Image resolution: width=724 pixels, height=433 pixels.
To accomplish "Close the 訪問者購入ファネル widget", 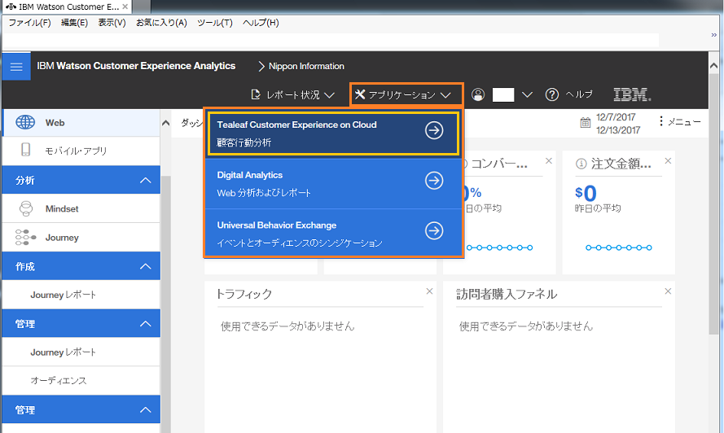I will click(x=668, y=291).
